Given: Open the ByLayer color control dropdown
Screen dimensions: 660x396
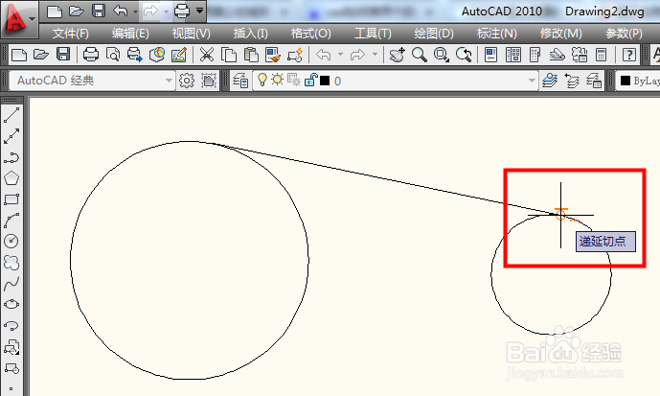Looking at the screenshot, I should 638,80.
